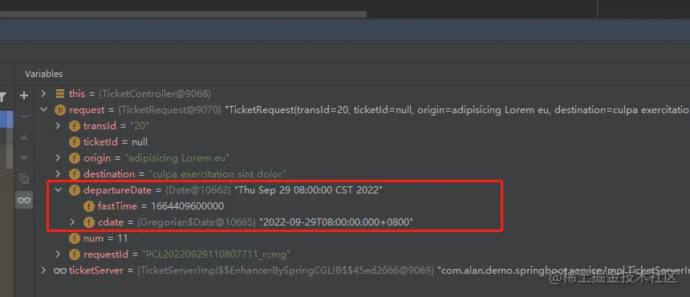This screenshot has width=690, height=297.
Task: Click the "Thu Sep 29 08:00:00 CST 2022" value
Action: pyautogui.click(x=308, y=190)
